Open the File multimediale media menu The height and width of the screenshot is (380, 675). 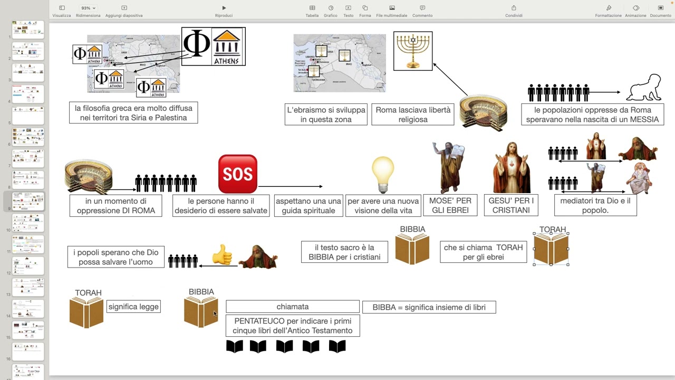point(392,8)
